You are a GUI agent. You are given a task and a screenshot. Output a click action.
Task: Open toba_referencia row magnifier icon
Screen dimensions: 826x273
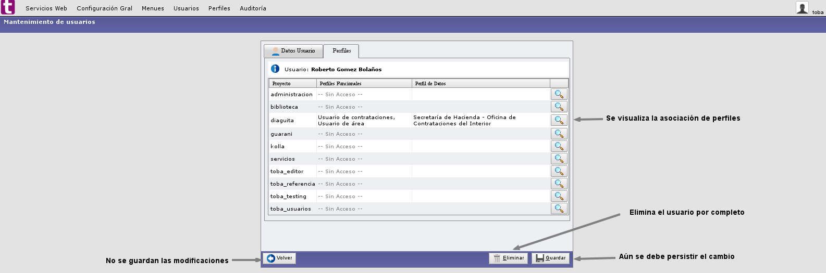tap(559, 184)
